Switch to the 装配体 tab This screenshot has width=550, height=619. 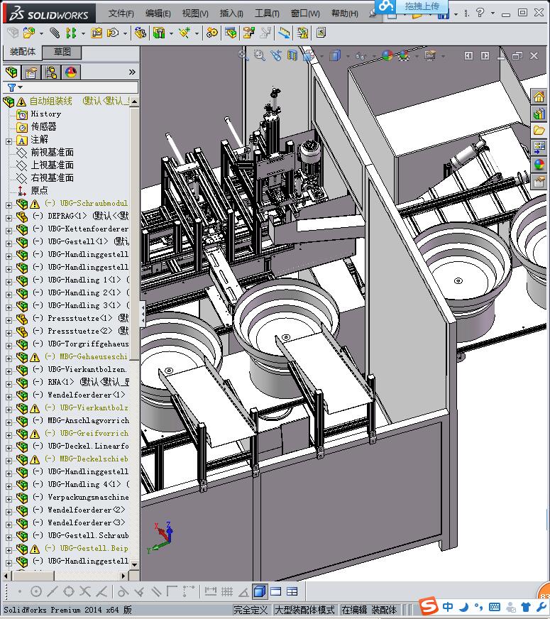[23, 52]
